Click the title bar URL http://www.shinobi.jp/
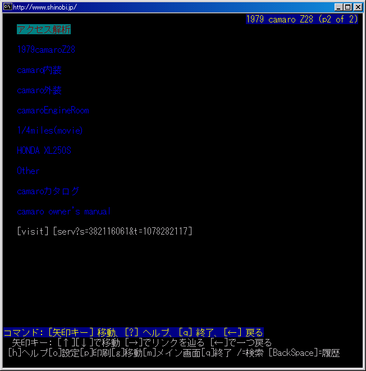 [x=45, y=7]
